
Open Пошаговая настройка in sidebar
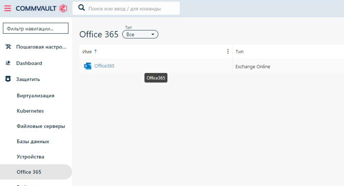41,47
